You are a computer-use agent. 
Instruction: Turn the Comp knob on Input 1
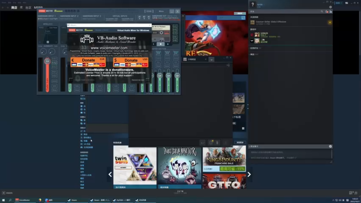click(x=43, y=52)
